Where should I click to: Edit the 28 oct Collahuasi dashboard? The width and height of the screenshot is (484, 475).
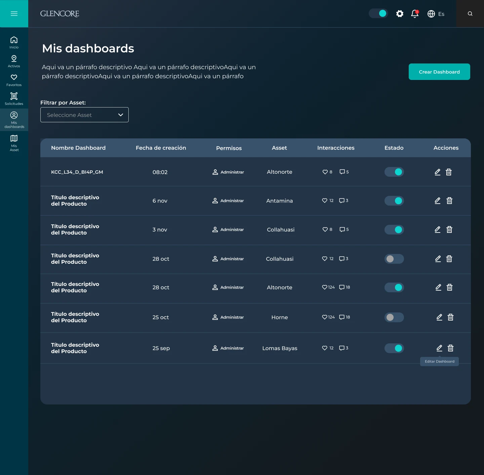coord(438,259)
